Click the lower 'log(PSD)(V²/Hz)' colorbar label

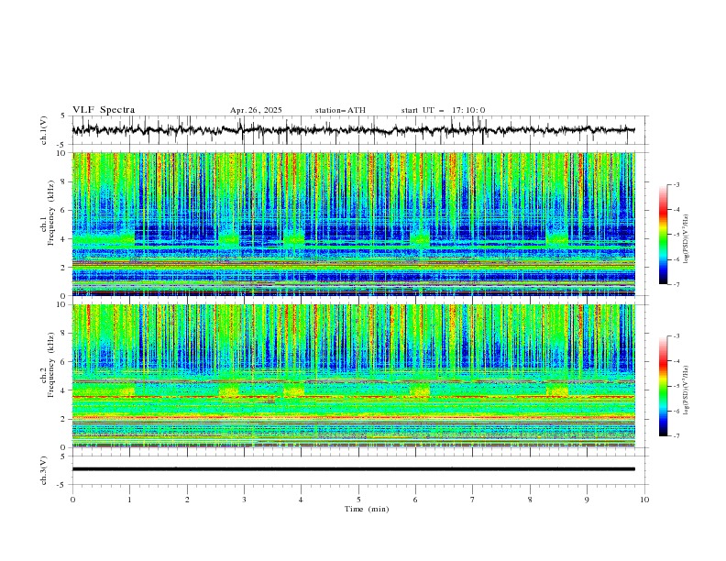pyautogui.click(x=687, y=390)
